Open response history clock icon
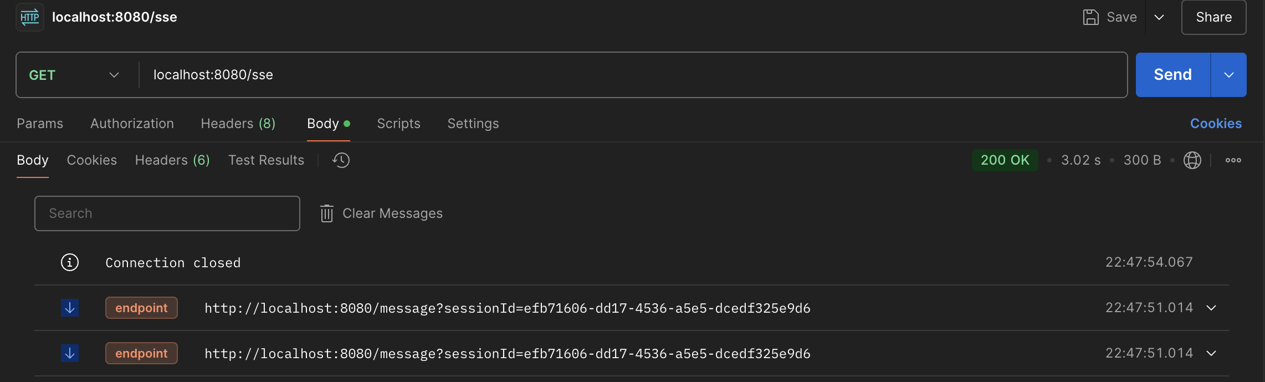This screenshot has height=382, width=1265. [341, 160]
